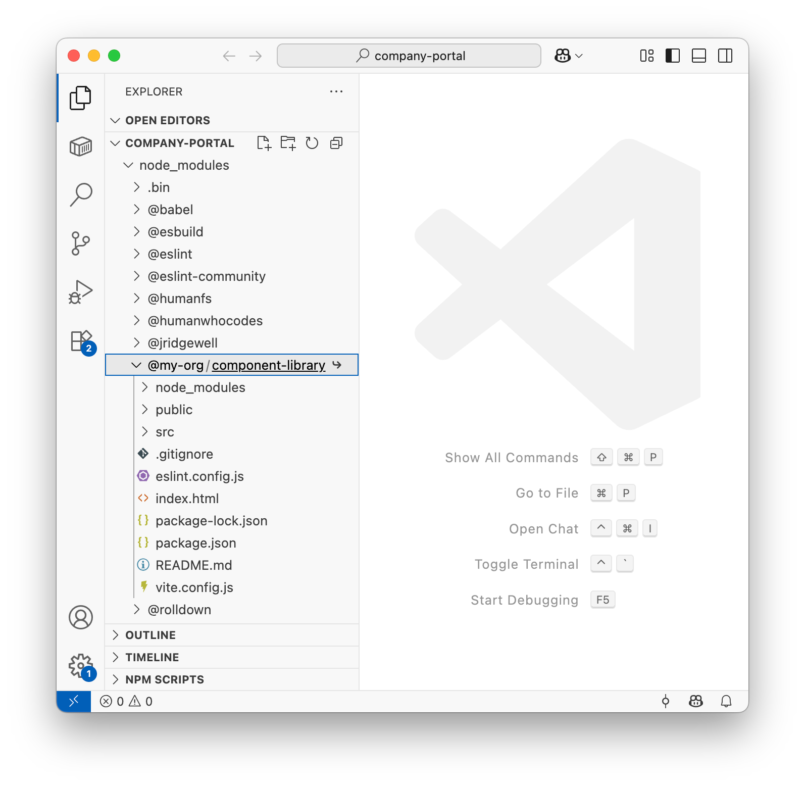The width and height of the screenshot is (805, 787).
Task: Toggle the secondary side bar visibility
Action: coord(725,56)
